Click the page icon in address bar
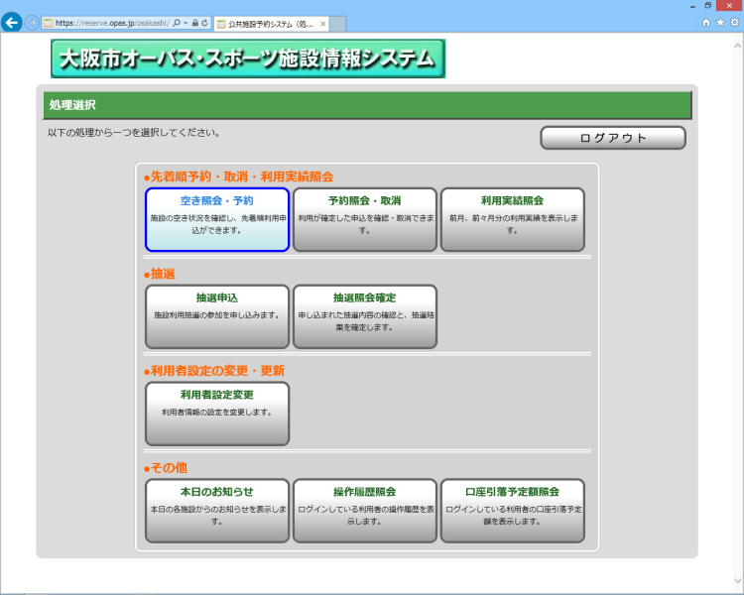 pos(48,23)
